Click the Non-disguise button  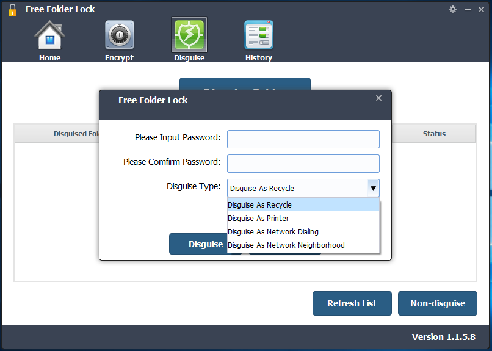[438, 303]
